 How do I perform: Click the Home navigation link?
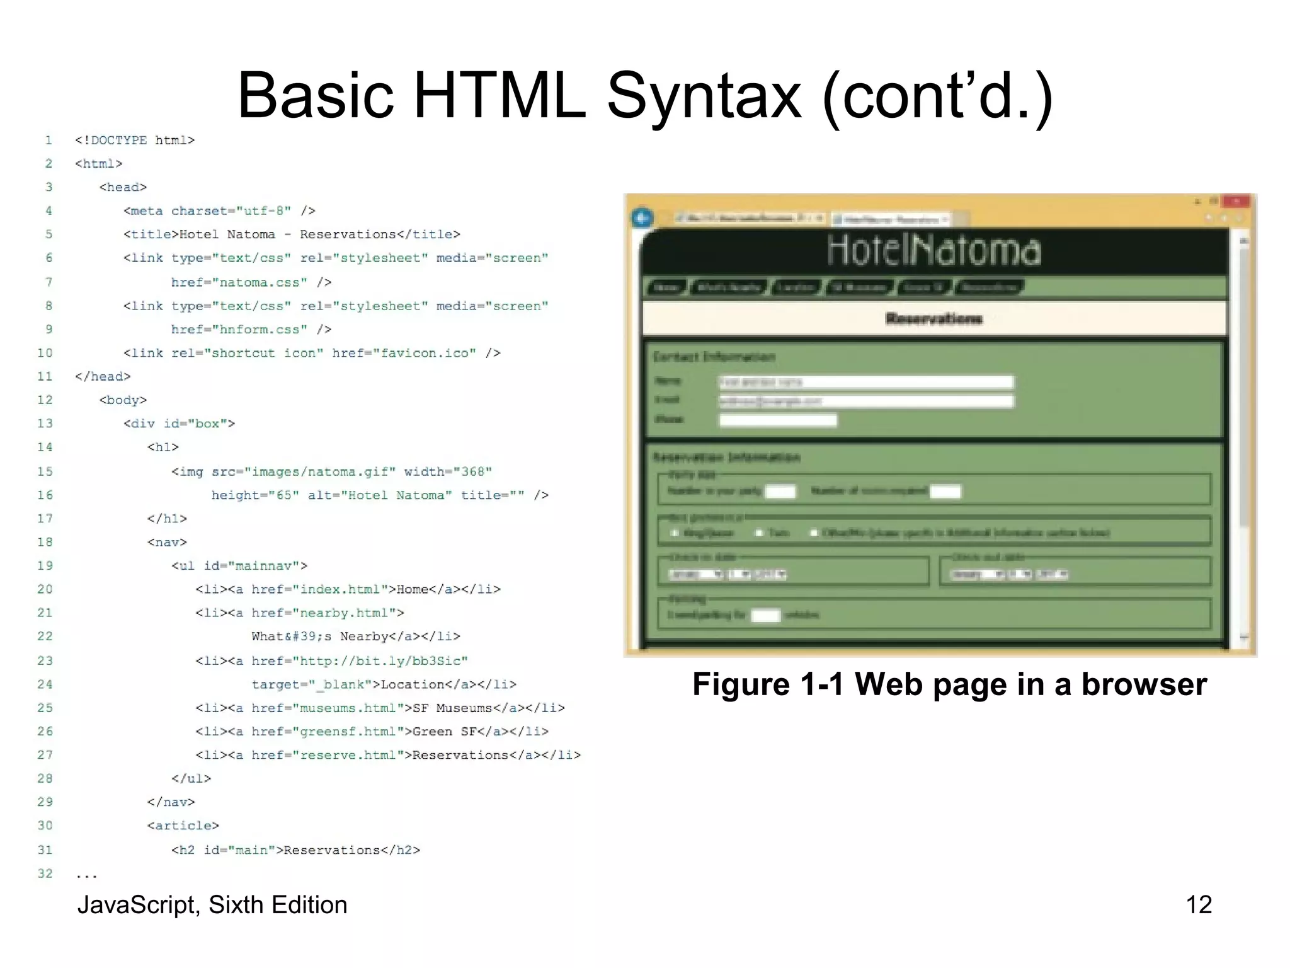tap(666, 287)
